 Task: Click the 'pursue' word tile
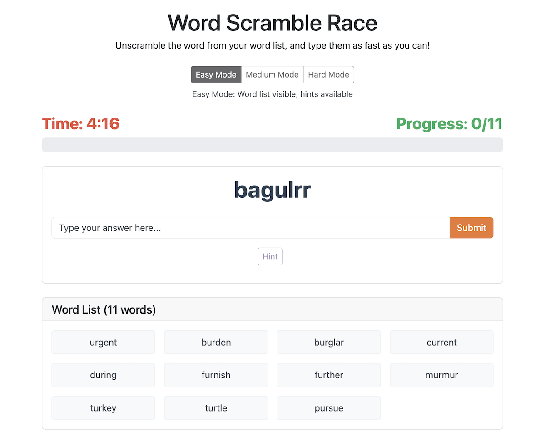pos(328,408)
